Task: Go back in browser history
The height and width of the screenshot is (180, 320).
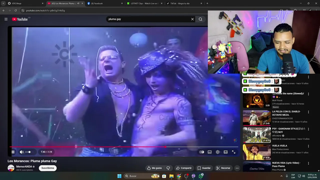Action: 3,10
